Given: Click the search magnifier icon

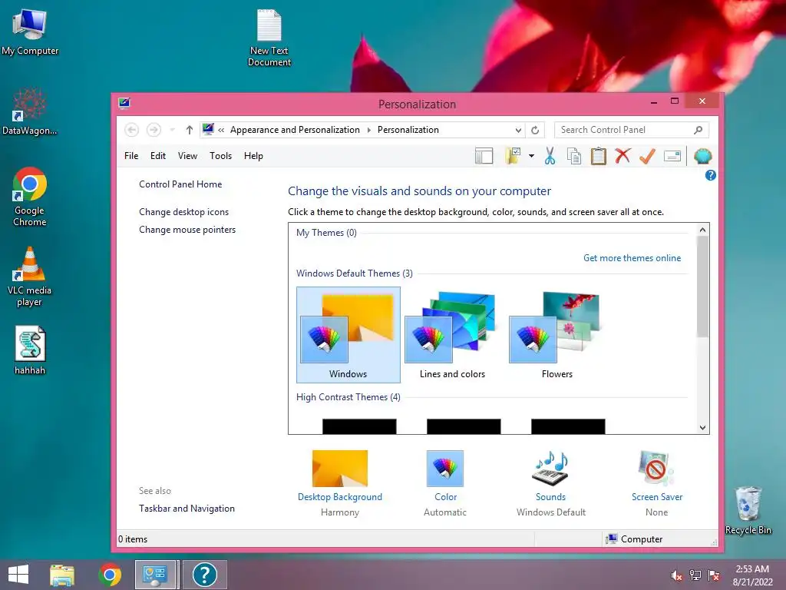Looking at the screenshot, I should click(698, 130).
